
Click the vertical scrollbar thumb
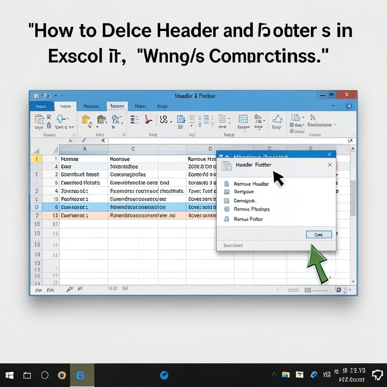tap(353, 198)
